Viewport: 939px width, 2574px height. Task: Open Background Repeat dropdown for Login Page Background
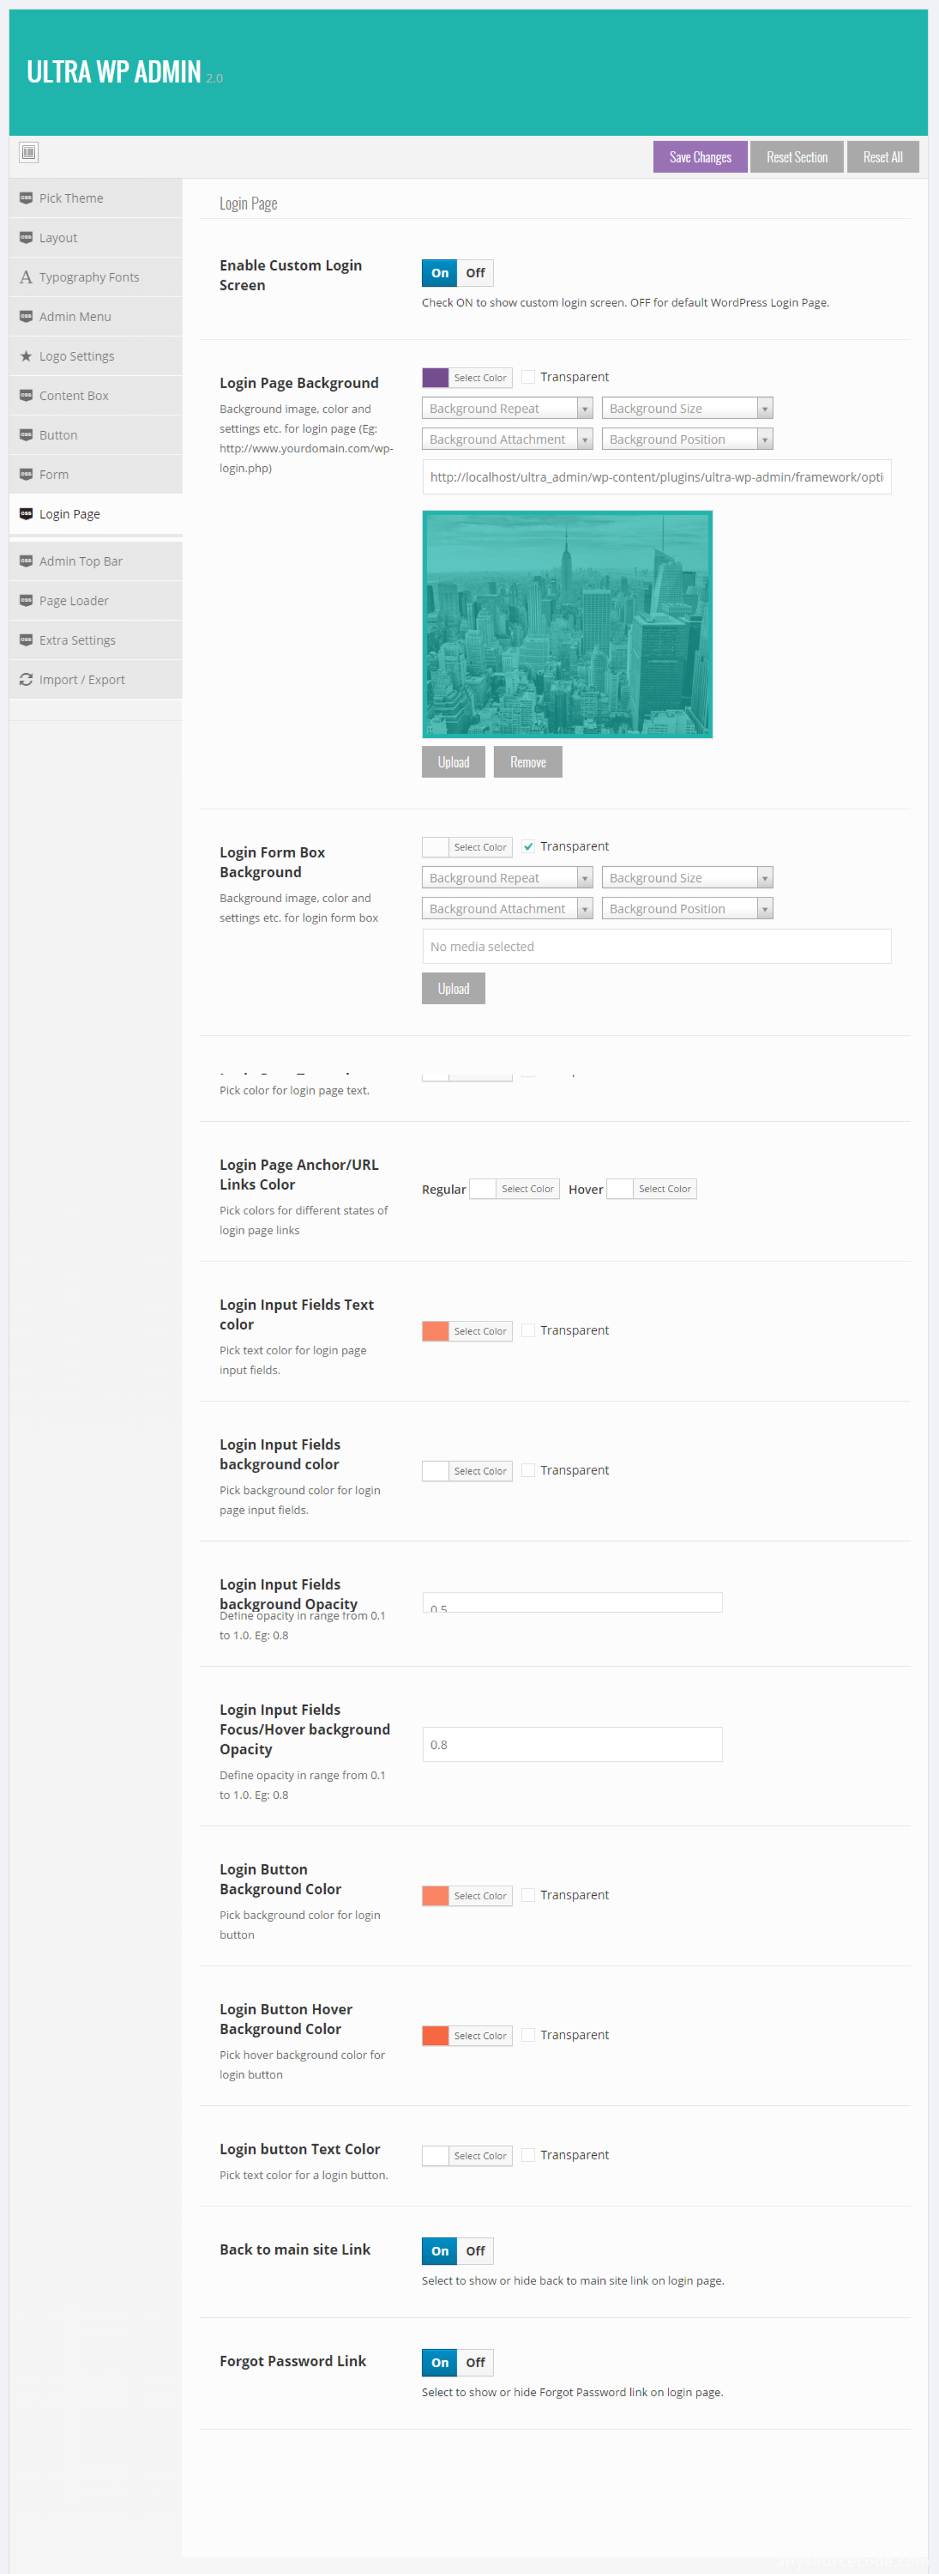[508, 408]
